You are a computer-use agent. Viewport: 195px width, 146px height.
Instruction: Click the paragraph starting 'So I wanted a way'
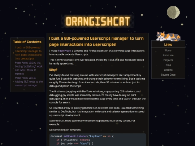97,111
